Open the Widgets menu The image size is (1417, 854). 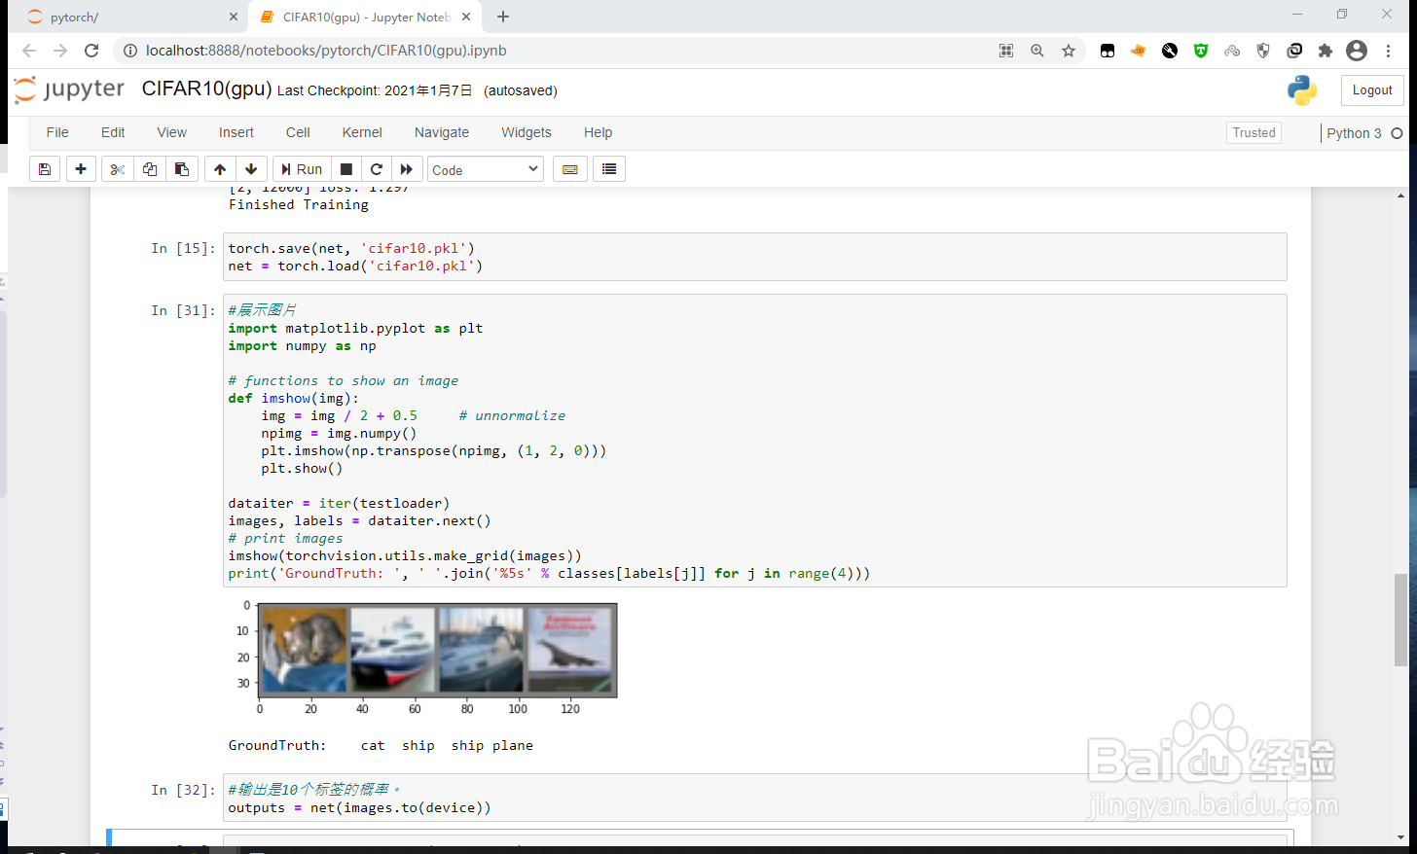click(x=527, y=132)
